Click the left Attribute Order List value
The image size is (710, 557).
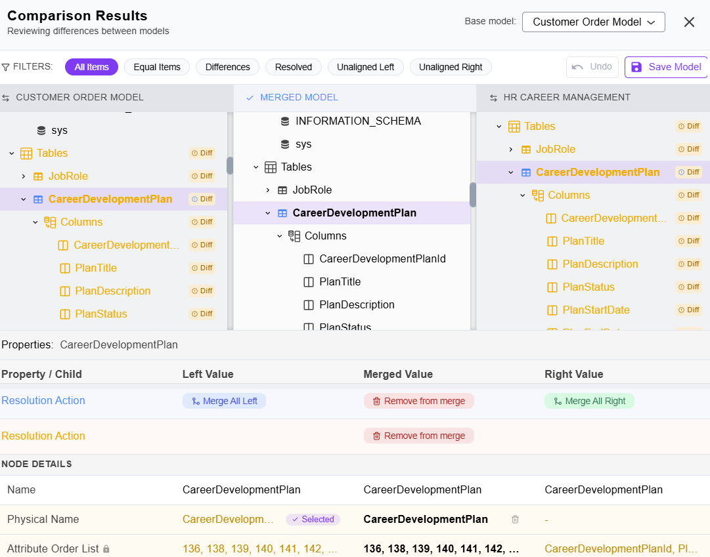(x=260, y=549)
